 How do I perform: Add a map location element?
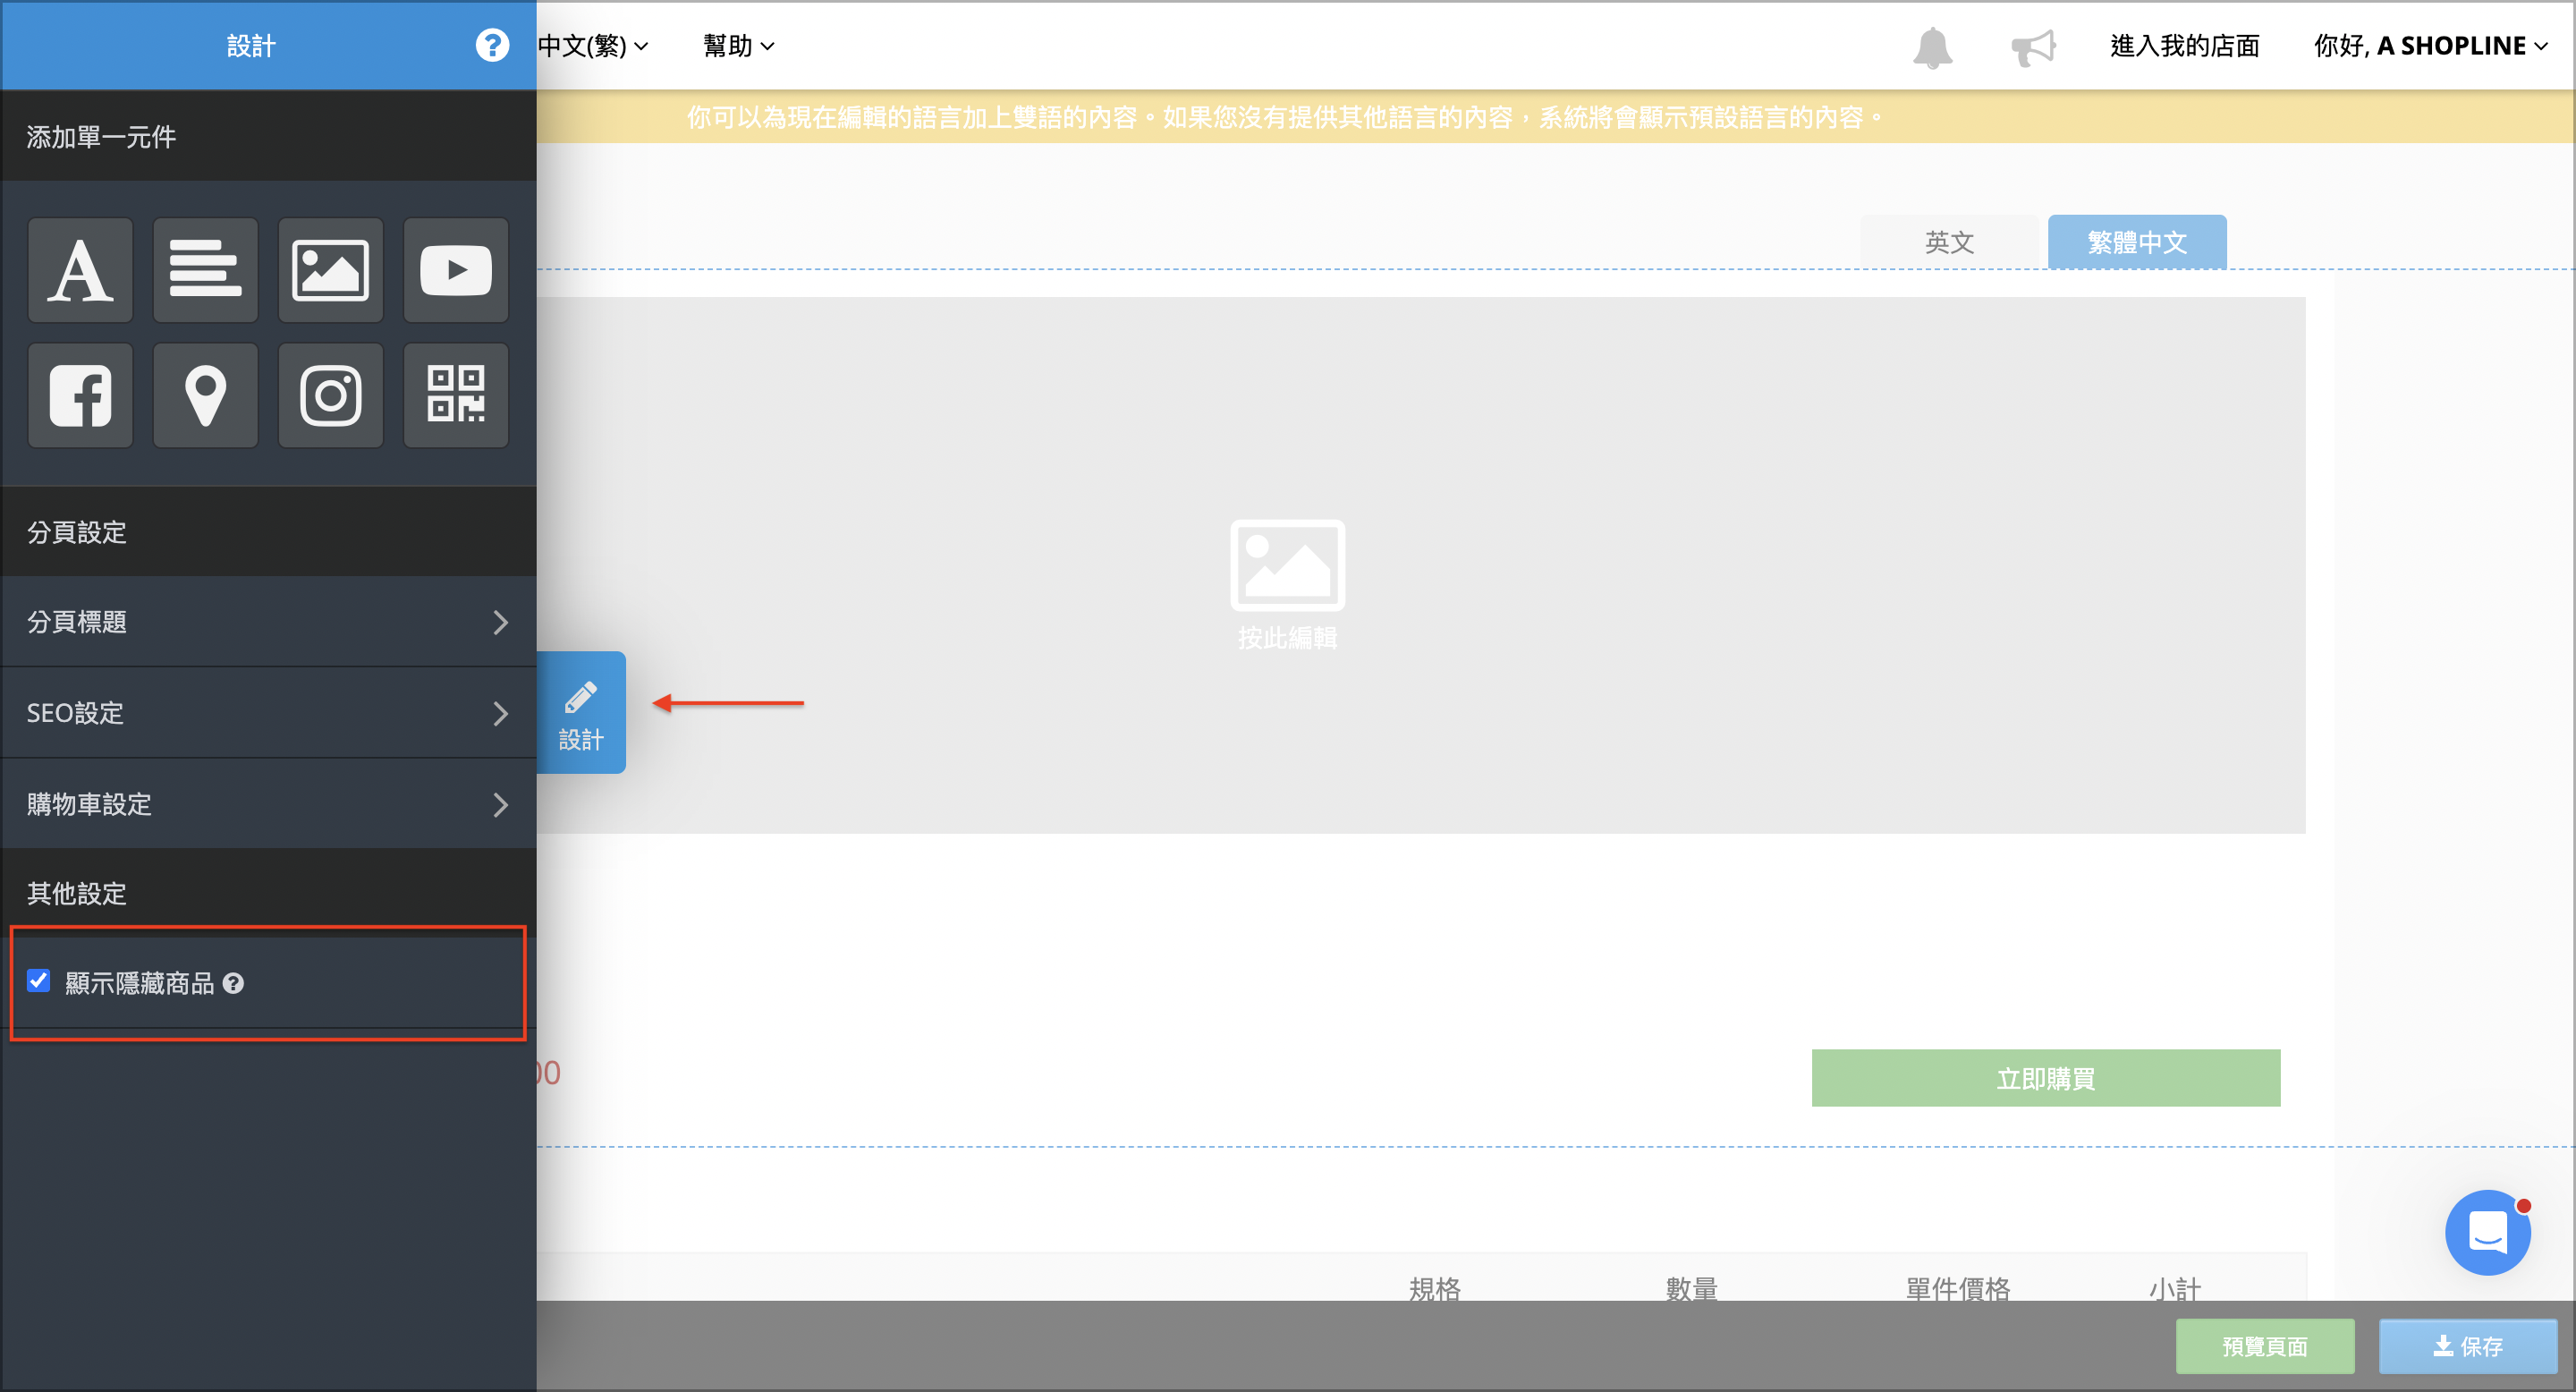205,395
